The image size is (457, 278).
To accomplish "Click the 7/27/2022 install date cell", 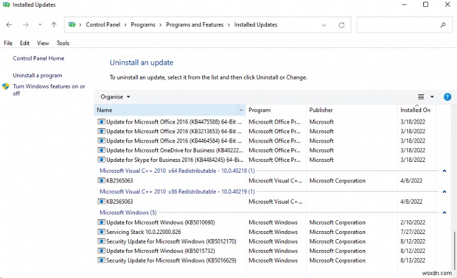I will (x=412, y=232).
